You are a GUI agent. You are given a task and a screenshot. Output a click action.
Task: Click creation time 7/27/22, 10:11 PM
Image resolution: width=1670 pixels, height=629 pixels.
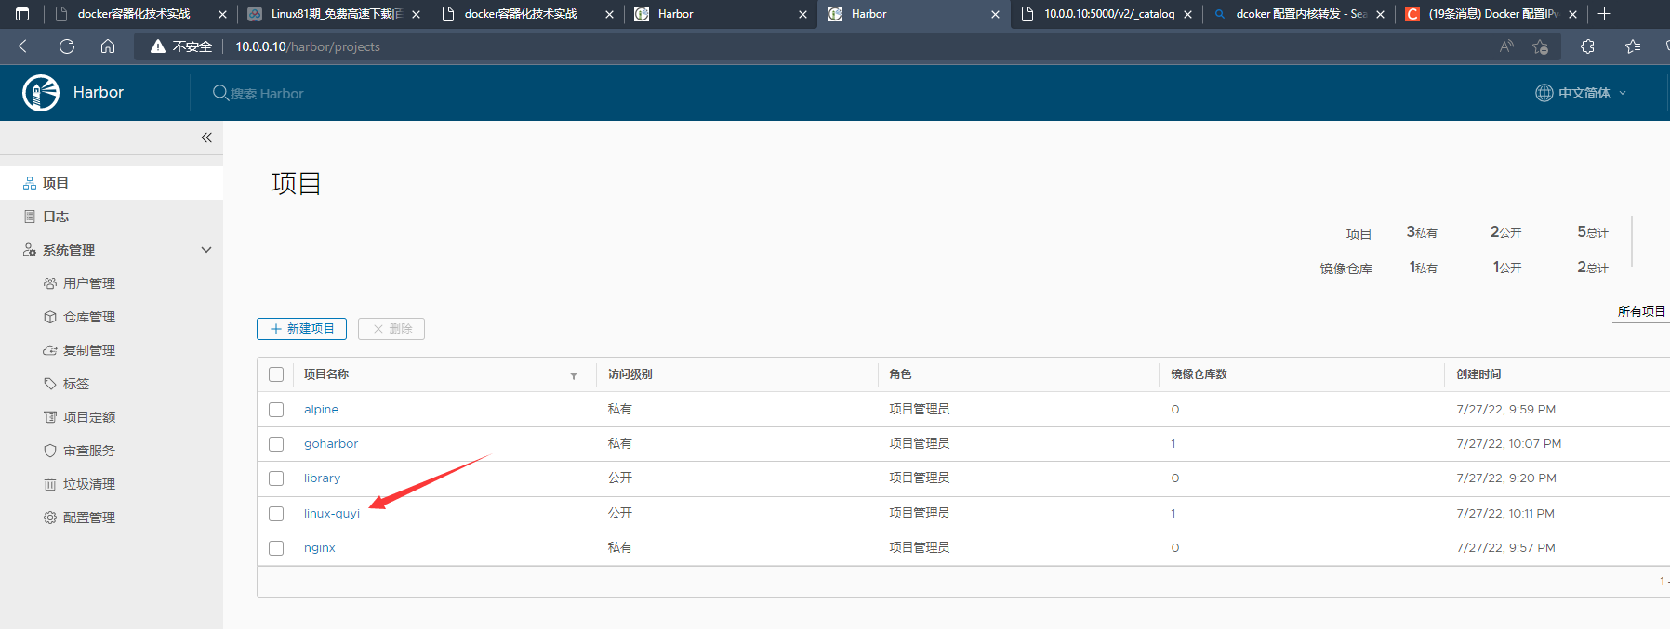coord(1505,514)
